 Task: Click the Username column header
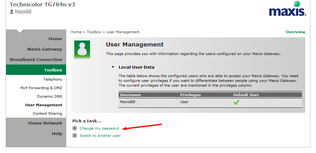pos(130,95)
